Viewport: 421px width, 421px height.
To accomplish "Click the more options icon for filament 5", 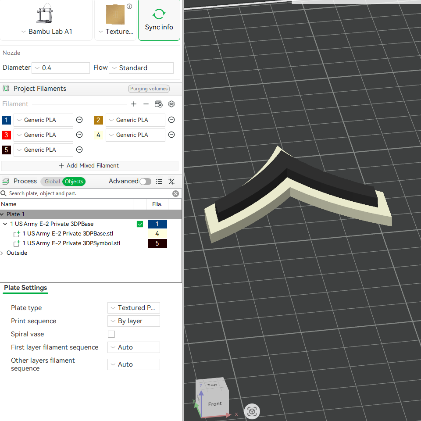I will (x=79, y=150).
